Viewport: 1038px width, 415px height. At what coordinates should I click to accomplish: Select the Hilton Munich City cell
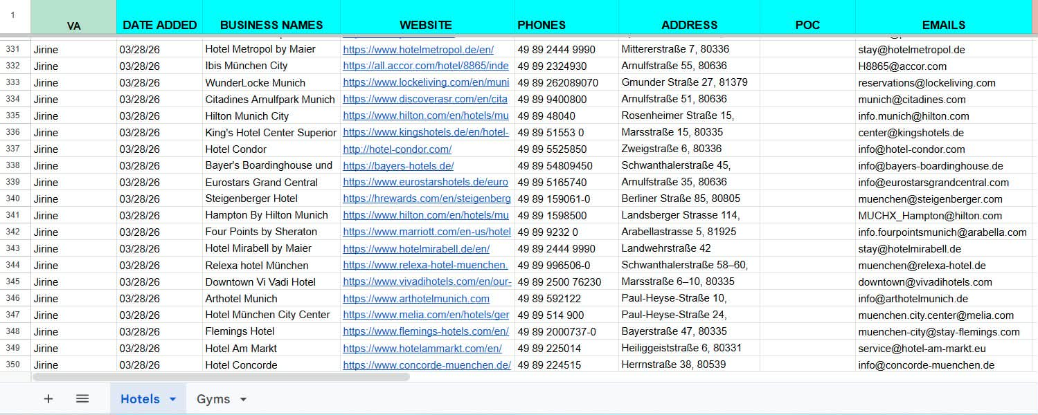(271, 116)
